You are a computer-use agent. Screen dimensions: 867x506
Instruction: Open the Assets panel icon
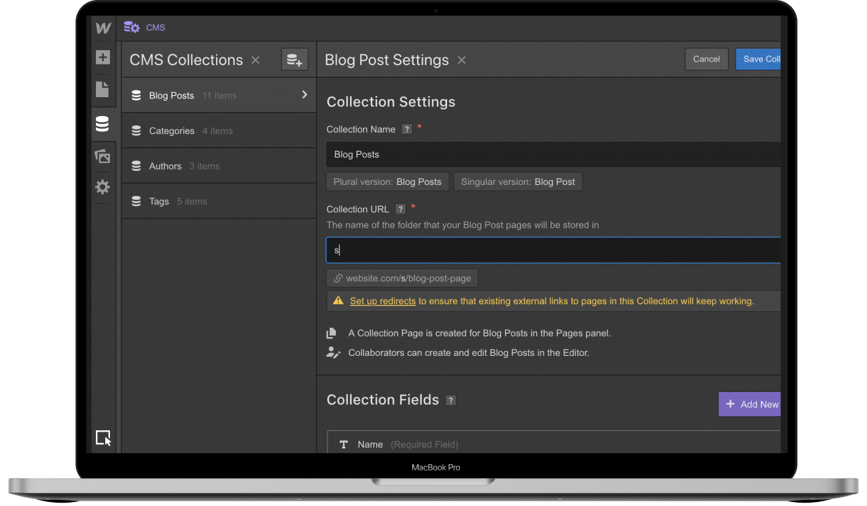(103, 156)
